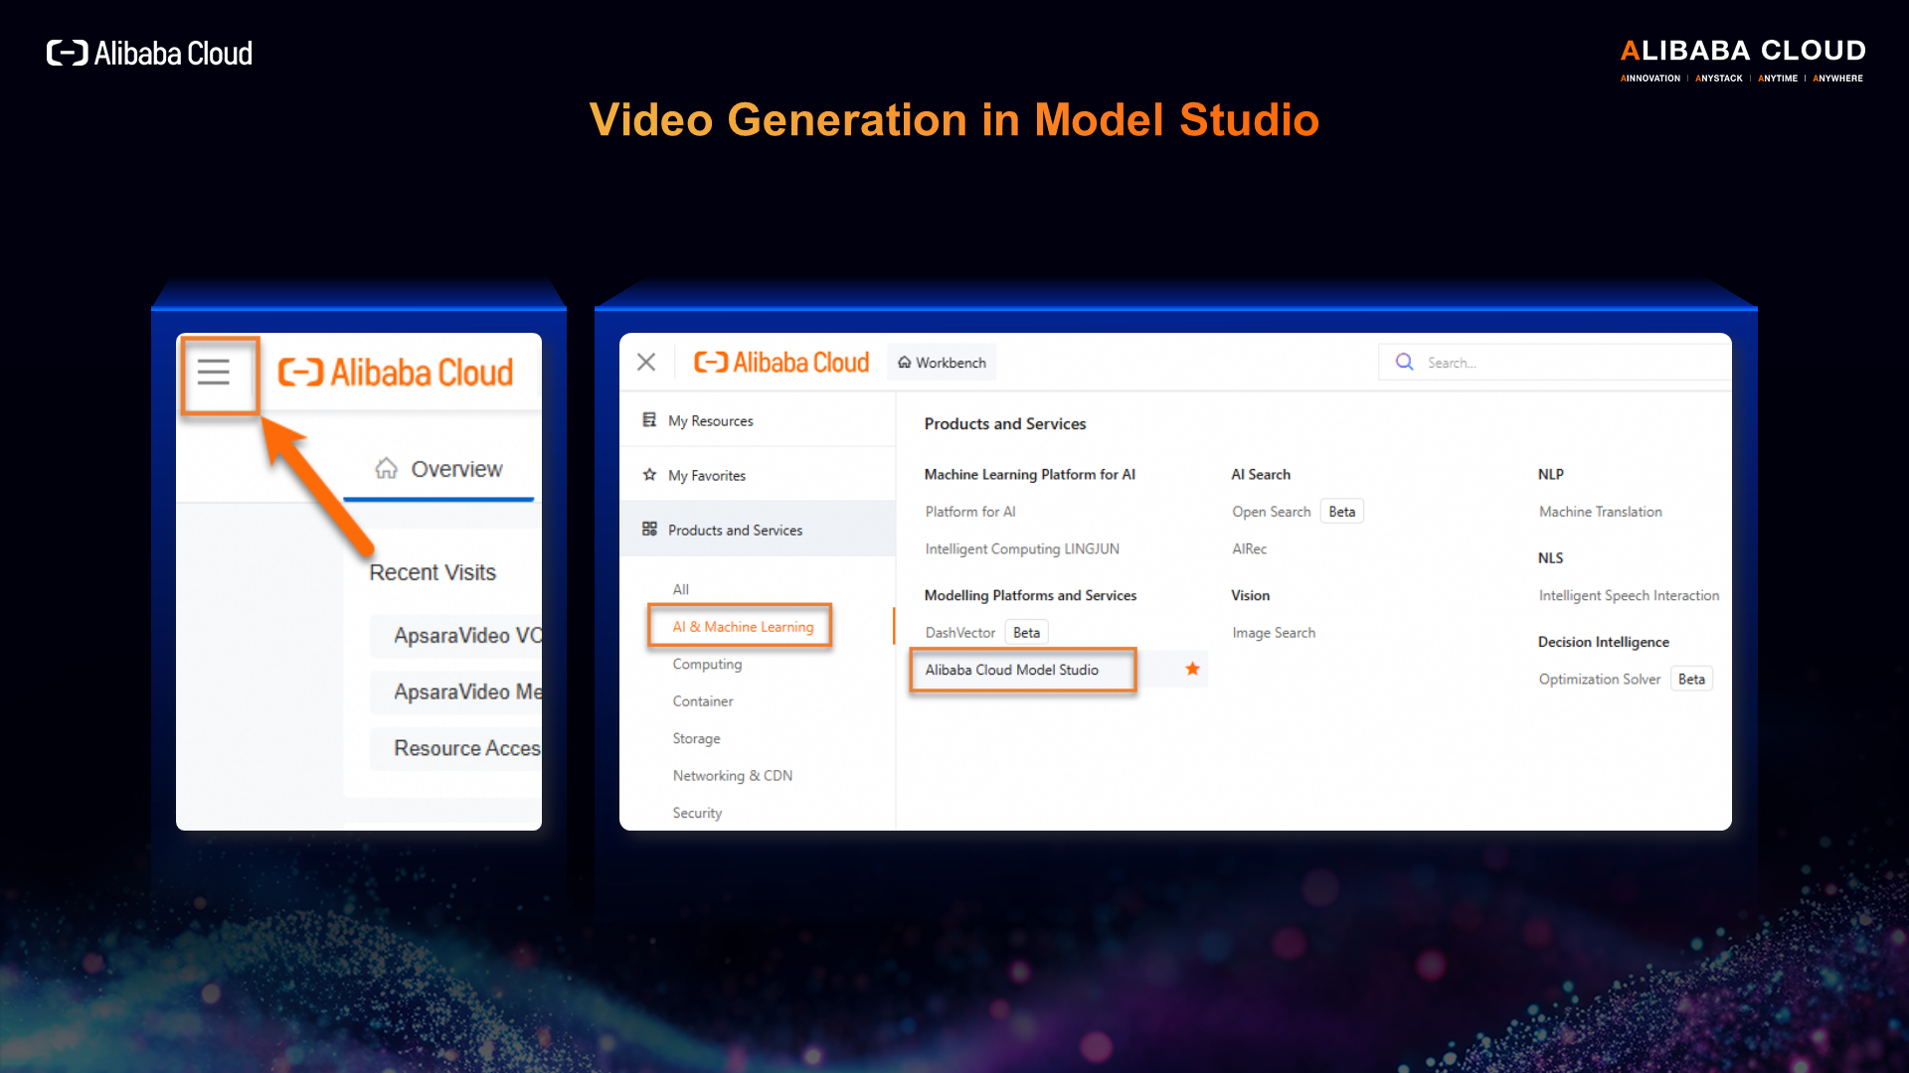Open the Resource Access recent visit
Screen dimensions: 1909x1073
(x=456, y=749)
